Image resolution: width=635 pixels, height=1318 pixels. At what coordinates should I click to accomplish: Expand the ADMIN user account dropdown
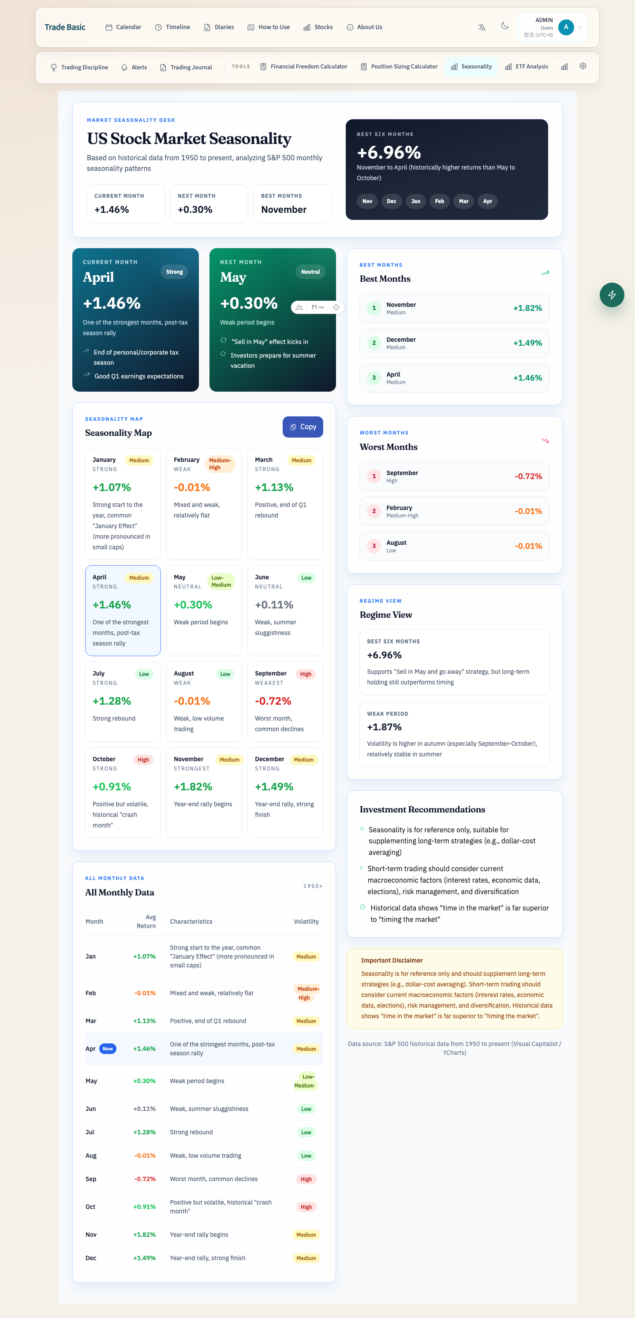580,28
